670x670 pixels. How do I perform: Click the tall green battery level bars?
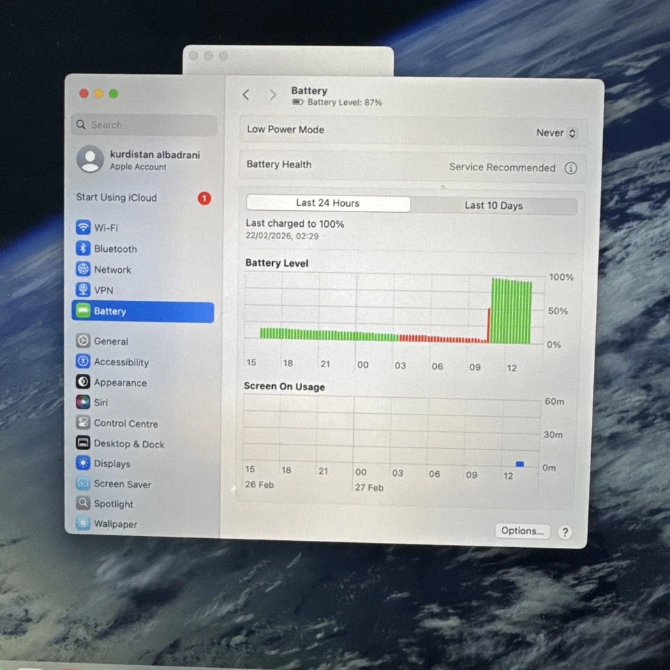512,311
